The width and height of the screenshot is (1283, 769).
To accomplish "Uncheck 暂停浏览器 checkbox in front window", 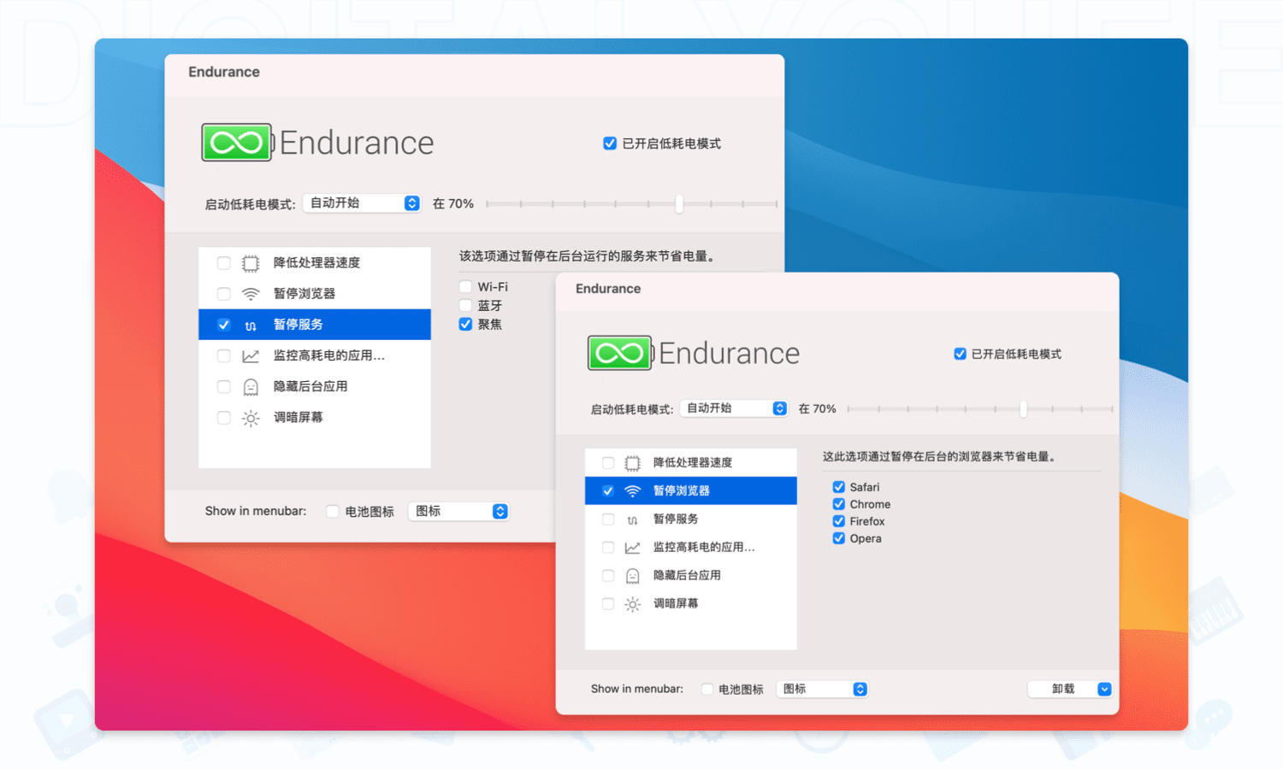I will point(607,491).
